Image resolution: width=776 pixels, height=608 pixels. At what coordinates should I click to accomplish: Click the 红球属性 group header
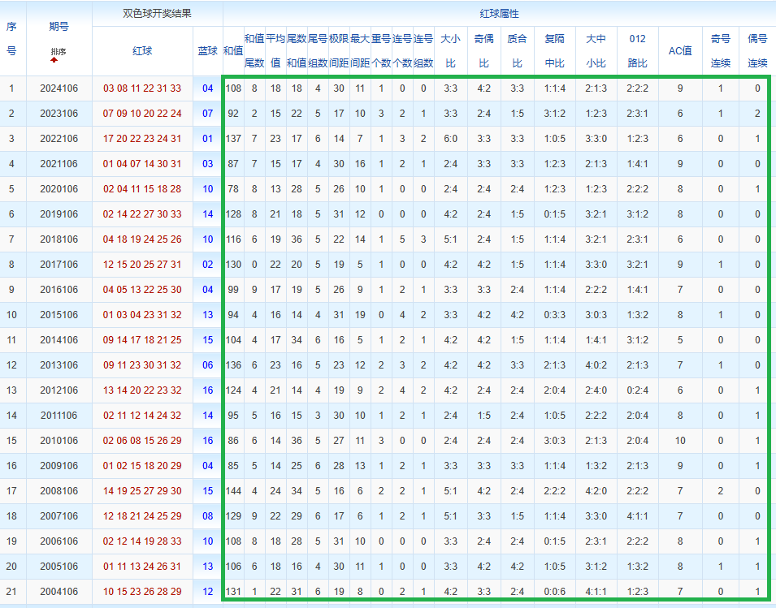click(499, 14)
